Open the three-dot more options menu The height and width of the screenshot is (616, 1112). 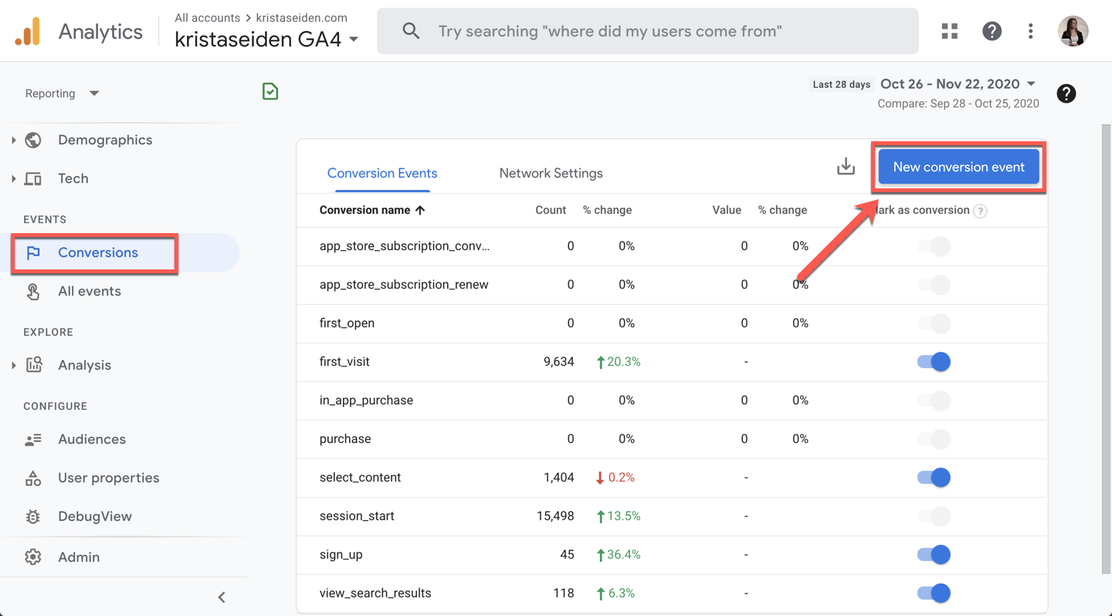click(1030, 31)
